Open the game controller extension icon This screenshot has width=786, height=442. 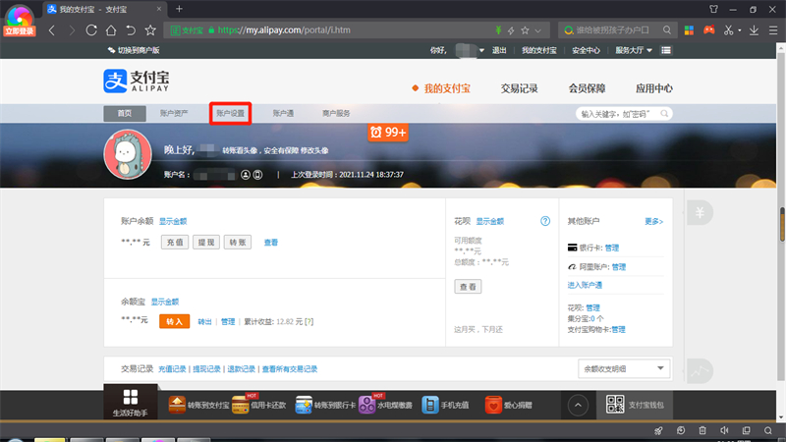tap(708, 30)
